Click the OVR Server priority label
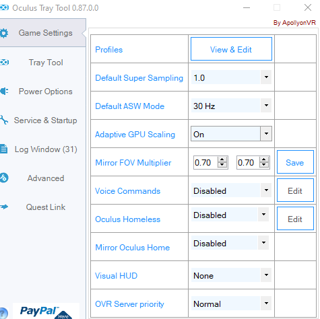 click(129, 304)
